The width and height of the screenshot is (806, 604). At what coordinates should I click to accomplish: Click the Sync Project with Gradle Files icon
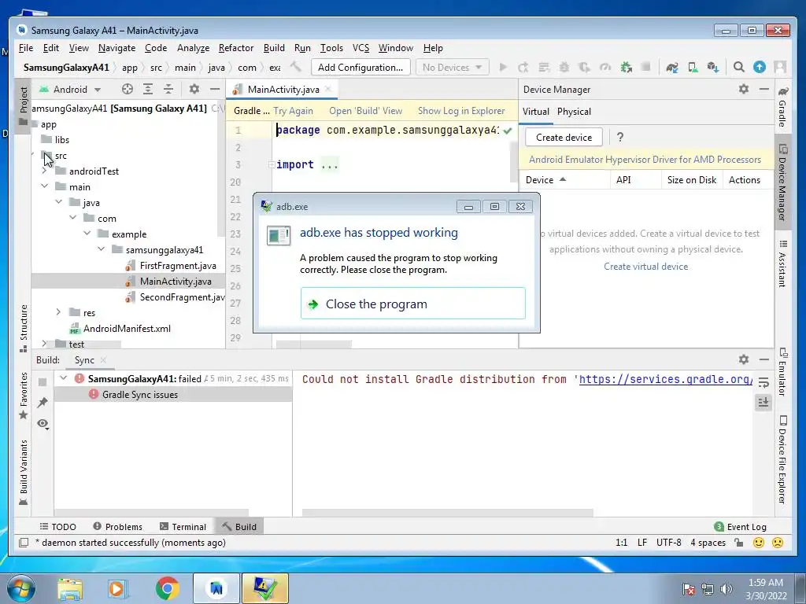[672, 68]
